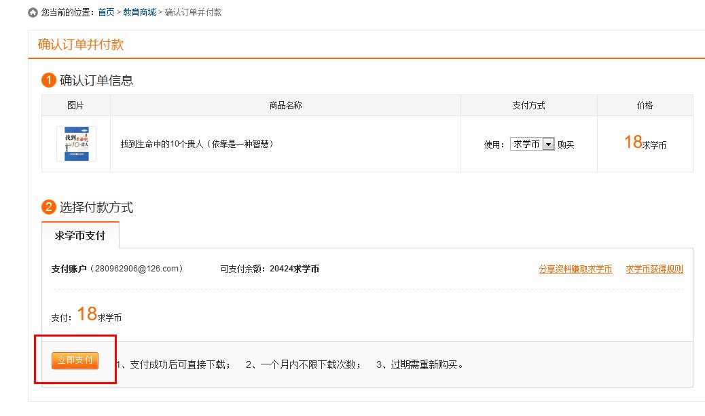Click the balance 20424求学币 text
Viewport: 705px width, 416px height.
[x=296, y=268]
